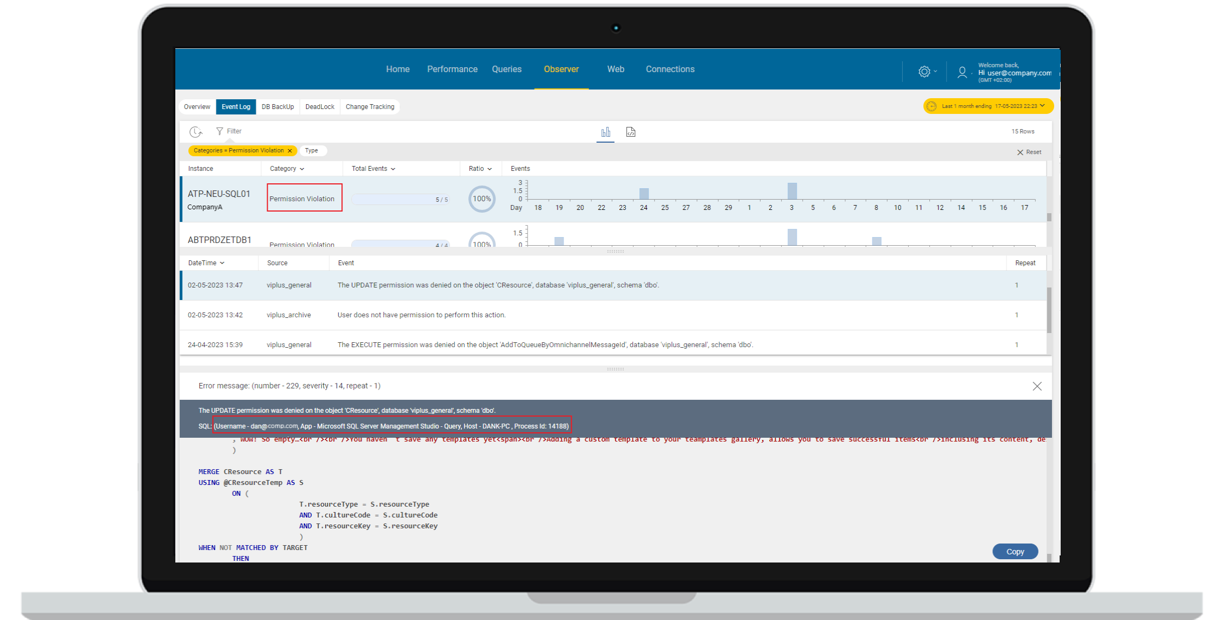This screenshot has height=620, width=1223.
Task: Click the 15 Rows counter
Action: coord(1023,132)
